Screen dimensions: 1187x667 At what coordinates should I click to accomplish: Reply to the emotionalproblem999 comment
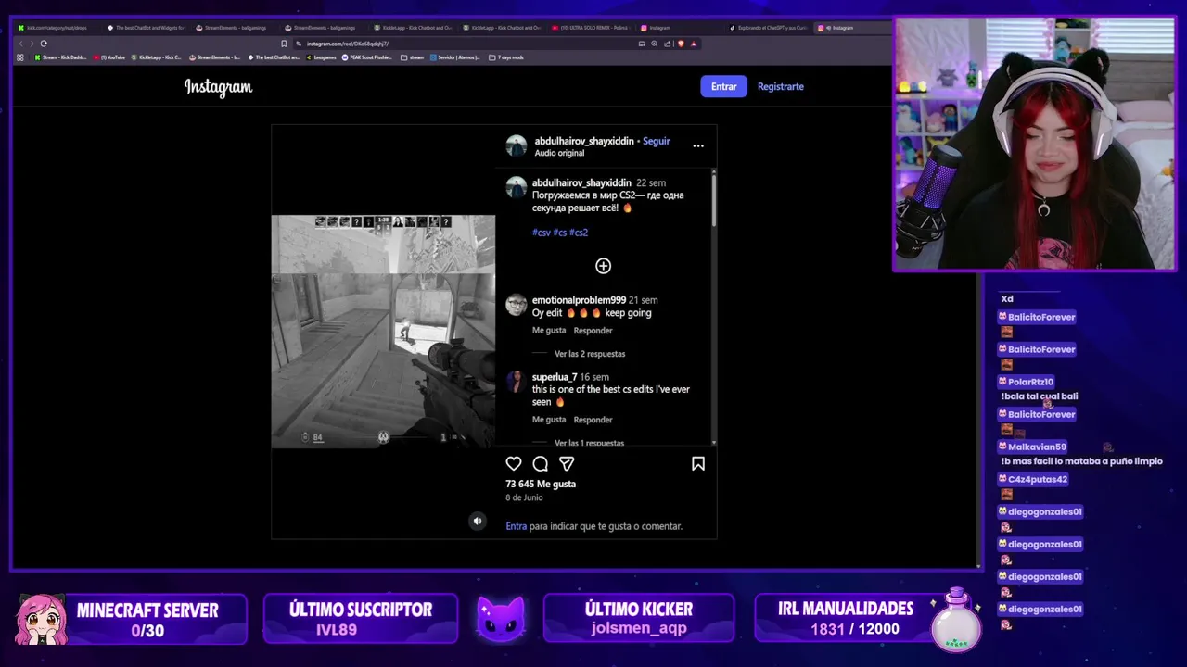(593, 331)
